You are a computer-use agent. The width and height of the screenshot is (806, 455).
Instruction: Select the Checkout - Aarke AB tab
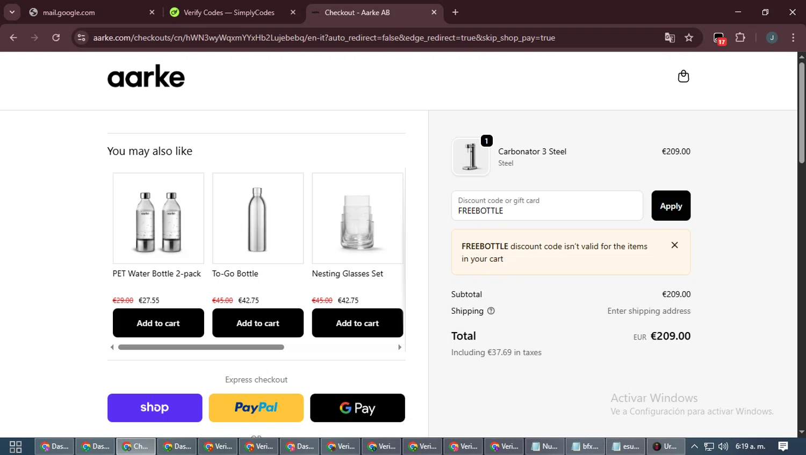(374, 12)
